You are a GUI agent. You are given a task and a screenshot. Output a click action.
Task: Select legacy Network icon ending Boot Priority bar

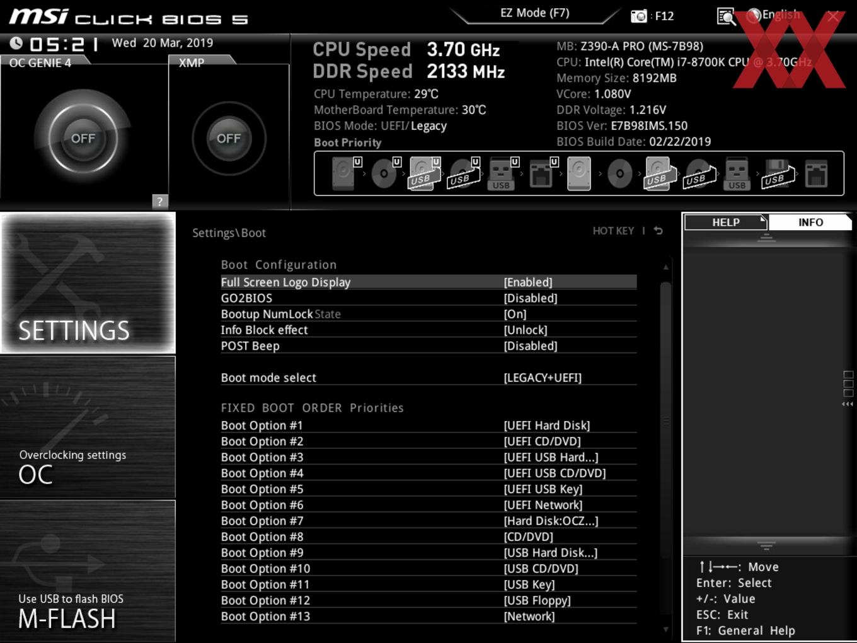click(816, 173)
